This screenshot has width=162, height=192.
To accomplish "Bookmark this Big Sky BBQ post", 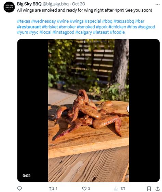I will 149,189.
